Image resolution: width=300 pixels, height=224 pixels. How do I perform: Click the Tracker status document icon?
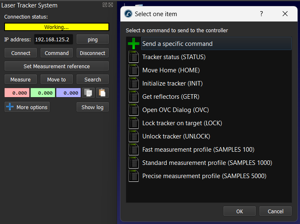pos(133,57)
